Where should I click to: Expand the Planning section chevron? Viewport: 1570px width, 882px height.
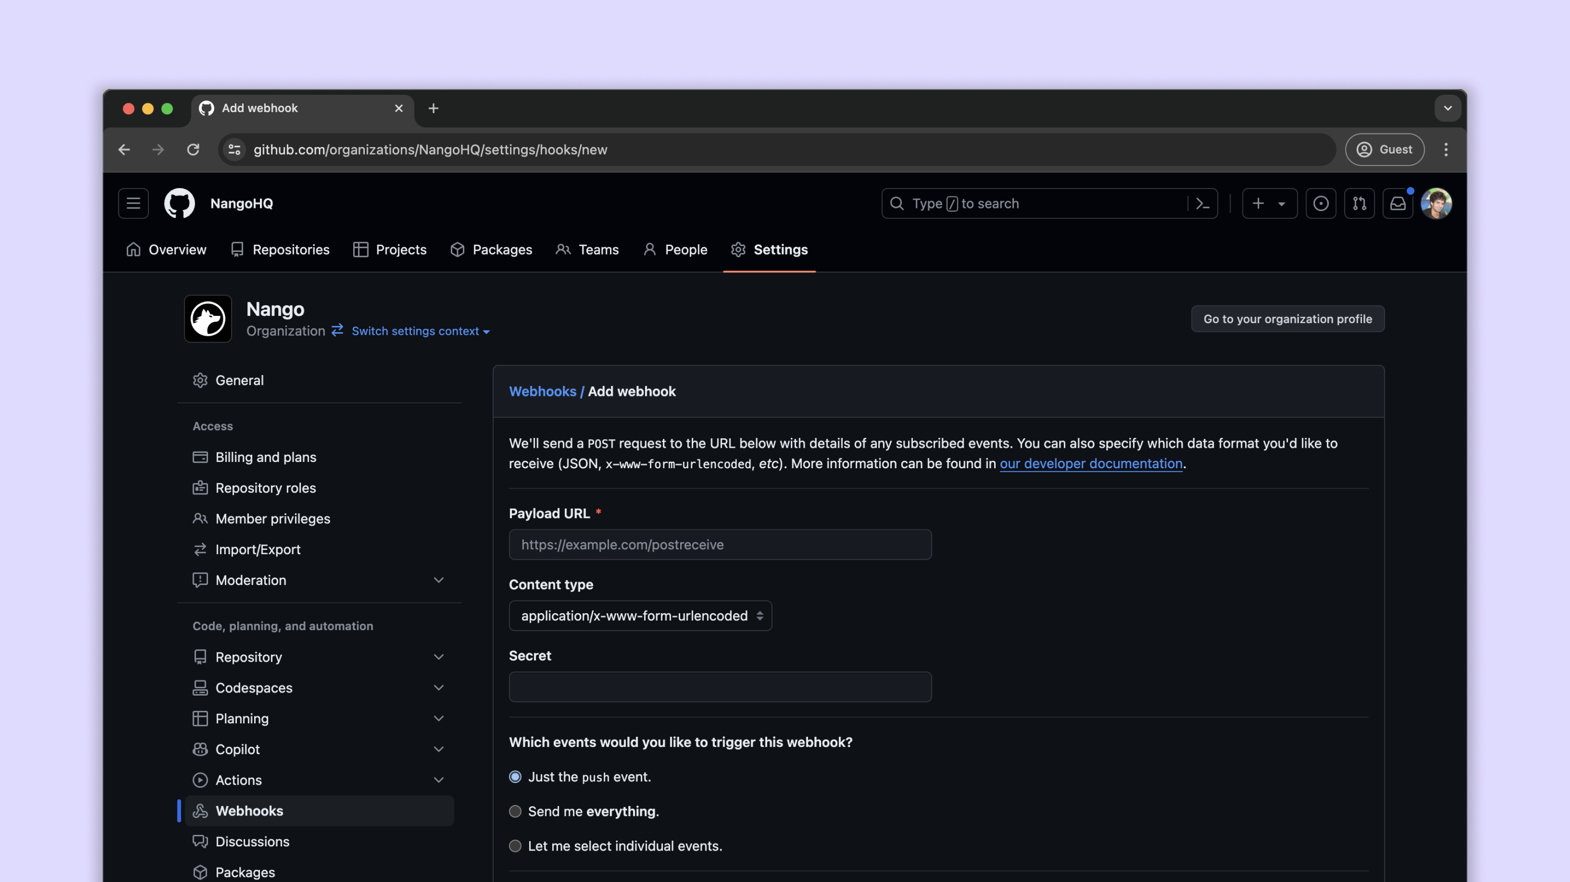439,718
